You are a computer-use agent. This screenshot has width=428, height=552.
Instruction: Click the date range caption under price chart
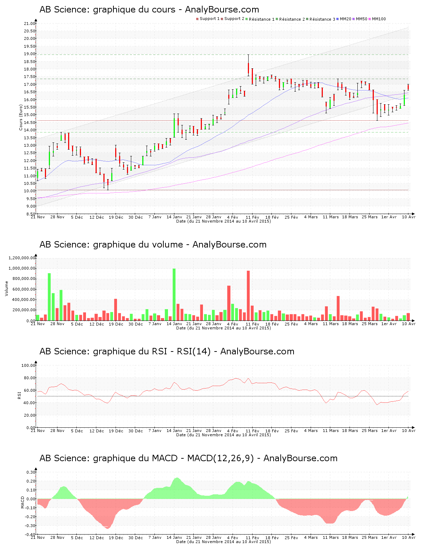[224, 221]
